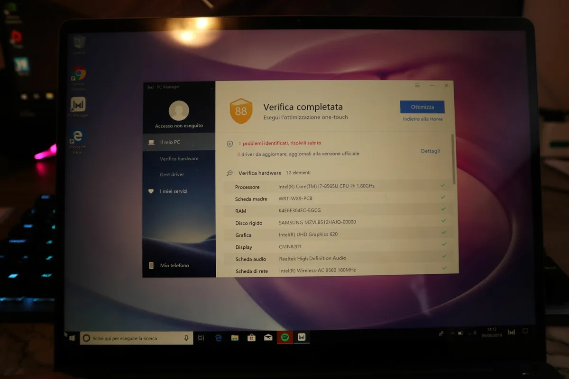The height and width of the screenshot is (379, 569).
Task: Click the laptop icon beside Il mio PC
Action: pos(151,142)
